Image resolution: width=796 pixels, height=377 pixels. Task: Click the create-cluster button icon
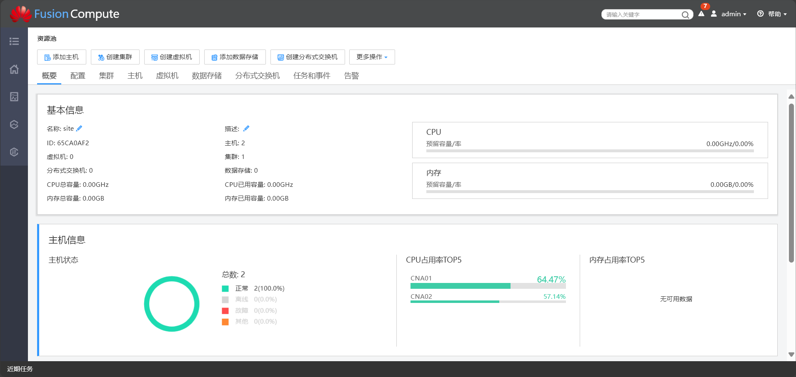tap(101, 57)
